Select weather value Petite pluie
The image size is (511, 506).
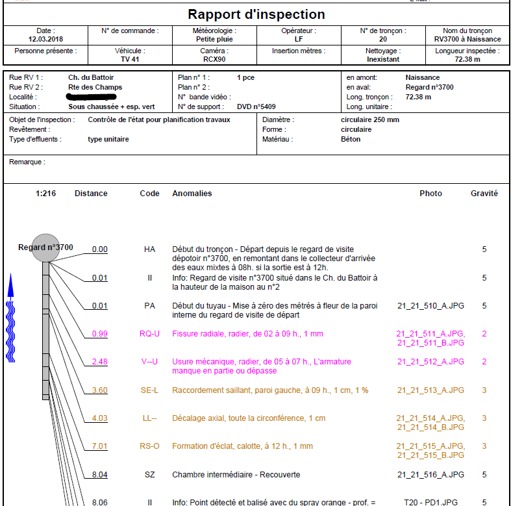214,39
